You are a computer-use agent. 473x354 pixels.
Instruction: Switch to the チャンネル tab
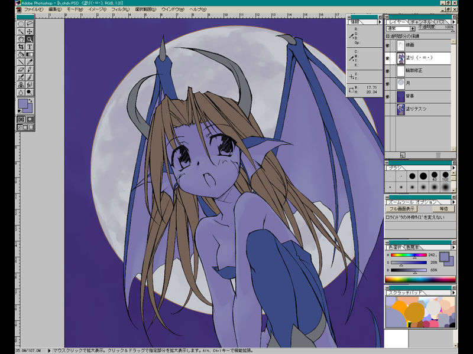420,22
